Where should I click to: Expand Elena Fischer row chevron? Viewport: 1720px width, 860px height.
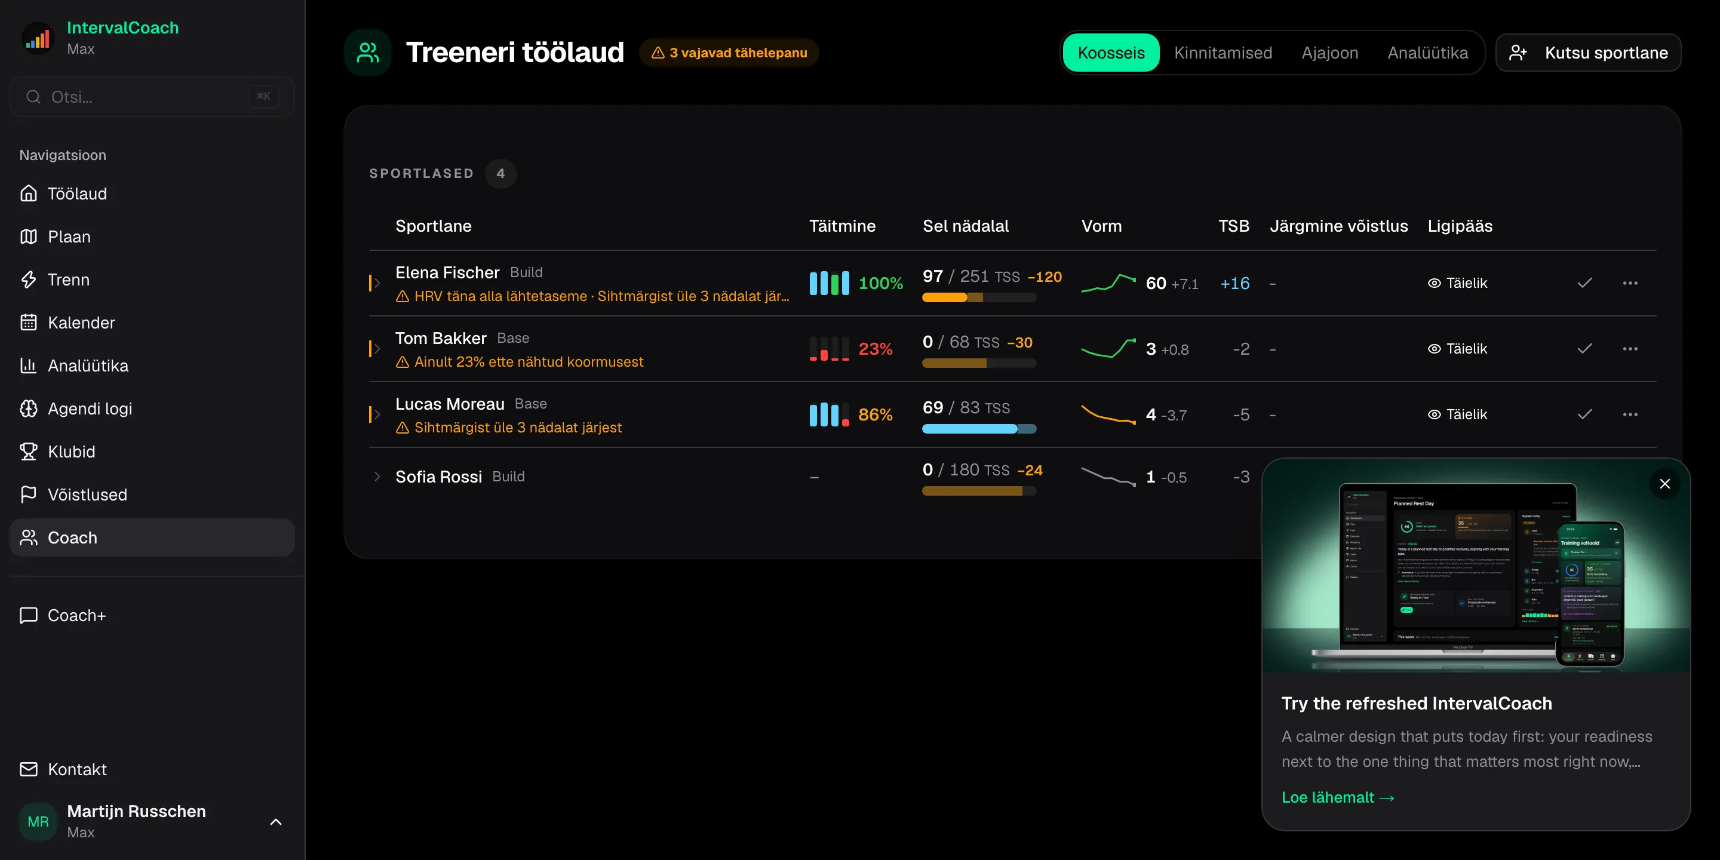pos(377,283)
